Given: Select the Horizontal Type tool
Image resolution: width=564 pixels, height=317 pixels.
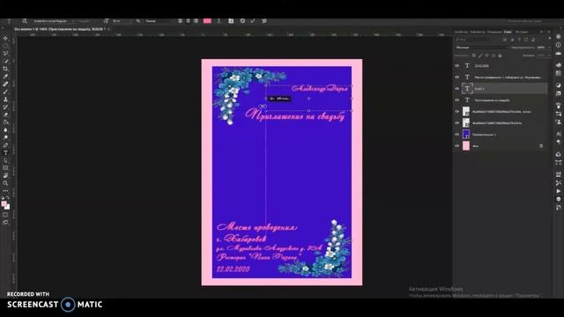Looking at the screenshot, I should point(5,152).
